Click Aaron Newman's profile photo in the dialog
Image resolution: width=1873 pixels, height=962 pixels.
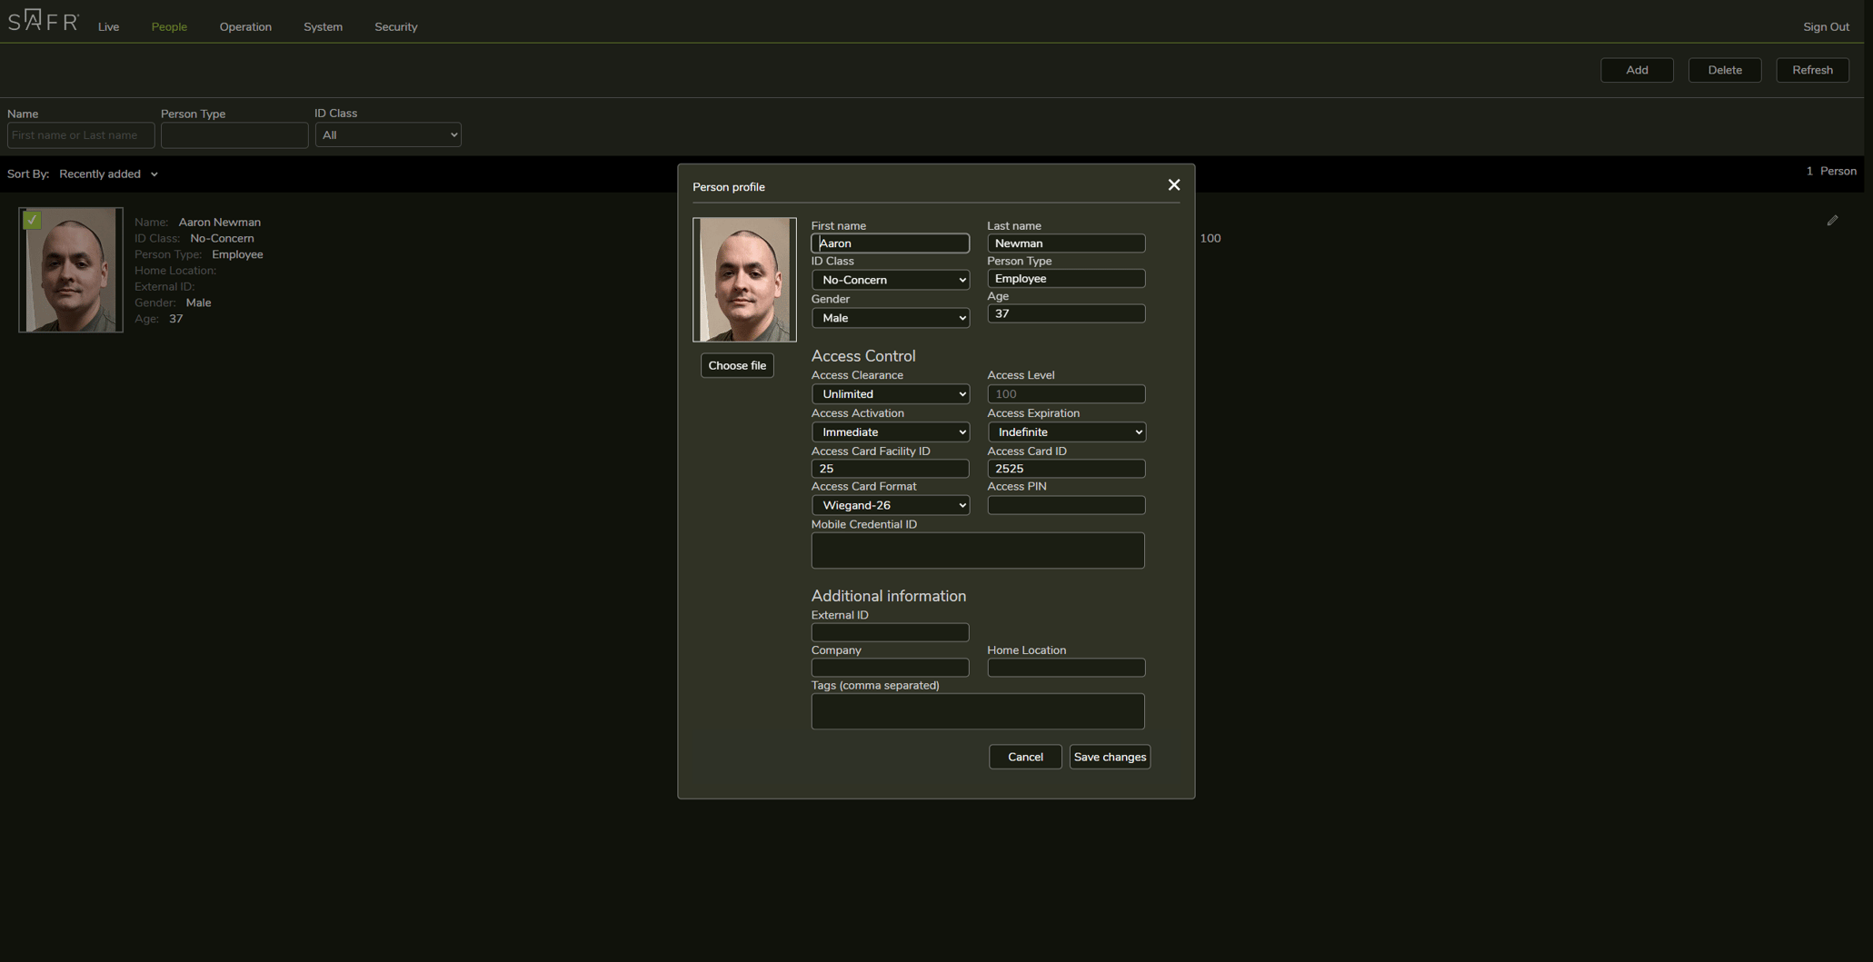[744, 279]
